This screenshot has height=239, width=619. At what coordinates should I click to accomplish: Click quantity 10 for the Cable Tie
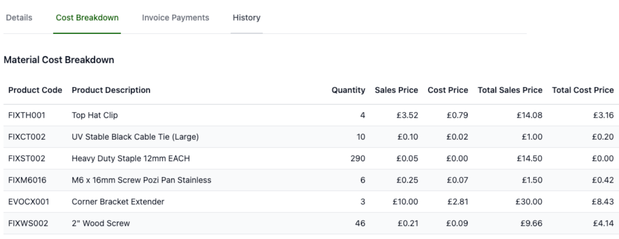tap(361, 137)
